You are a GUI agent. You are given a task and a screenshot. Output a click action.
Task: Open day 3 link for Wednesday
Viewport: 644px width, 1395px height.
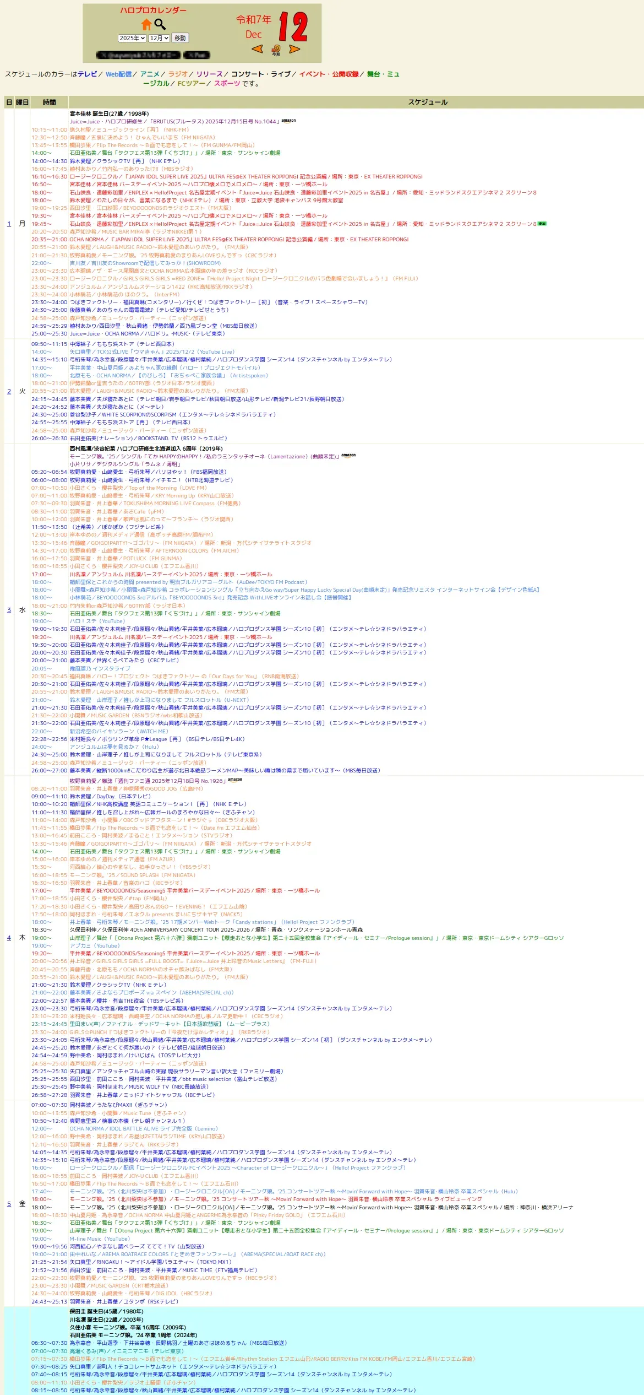pyautogui.click(x=9, y=610)
